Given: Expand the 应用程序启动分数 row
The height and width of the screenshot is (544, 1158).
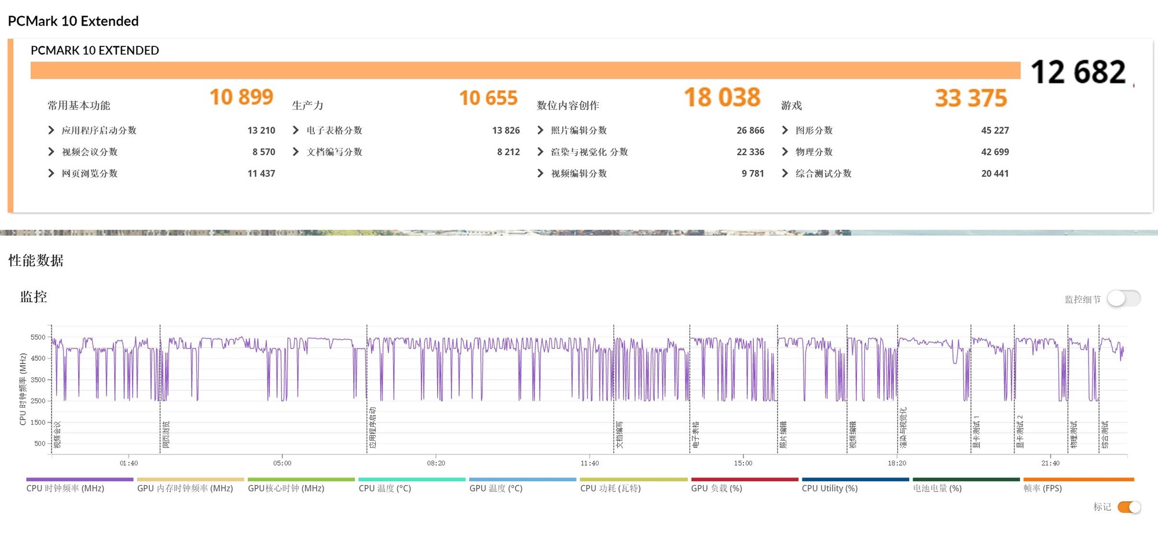Looking at the screenshot, I should (x=52, y=130).
